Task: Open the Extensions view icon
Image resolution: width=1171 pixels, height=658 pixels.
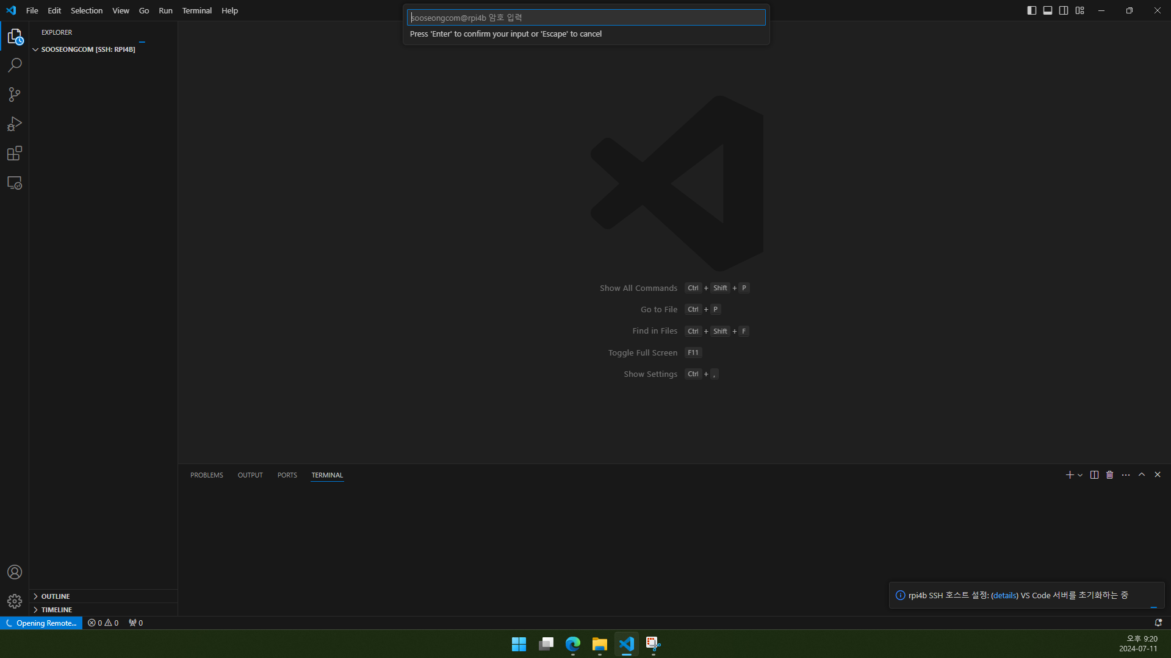Action: [15, 153]
